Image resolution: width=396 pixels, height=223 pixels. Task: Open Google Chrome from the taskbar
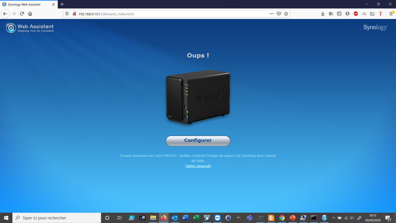point(282,218)
